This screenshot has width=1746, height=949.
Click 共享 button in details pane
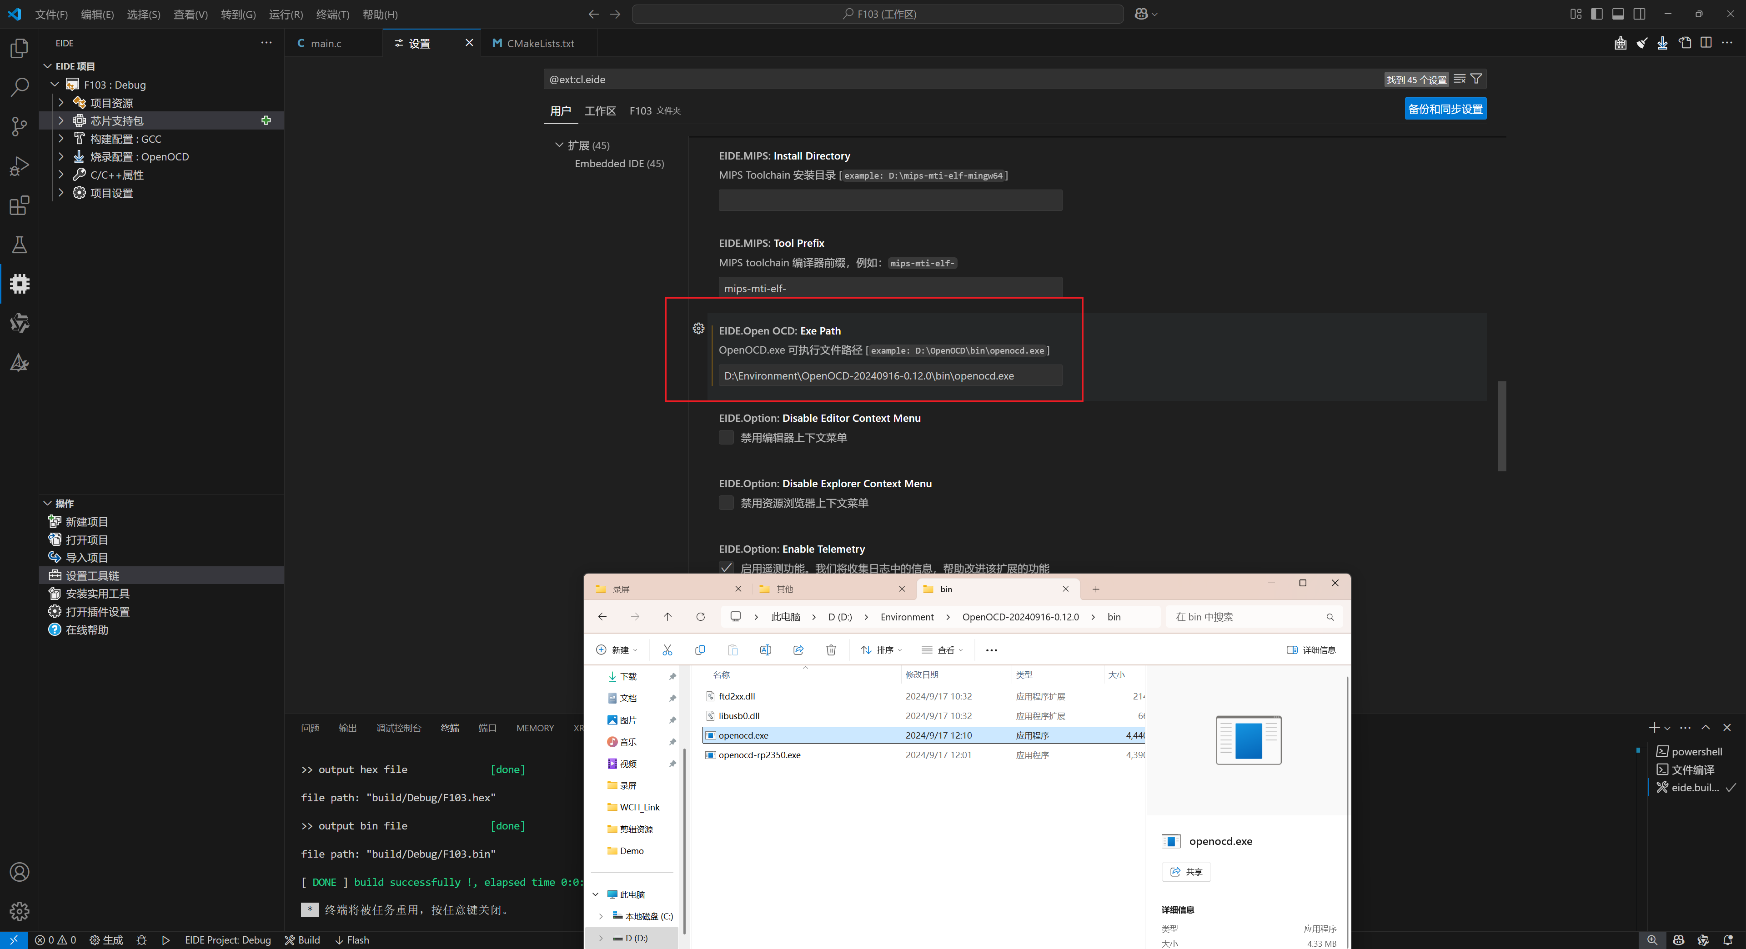1186,872
